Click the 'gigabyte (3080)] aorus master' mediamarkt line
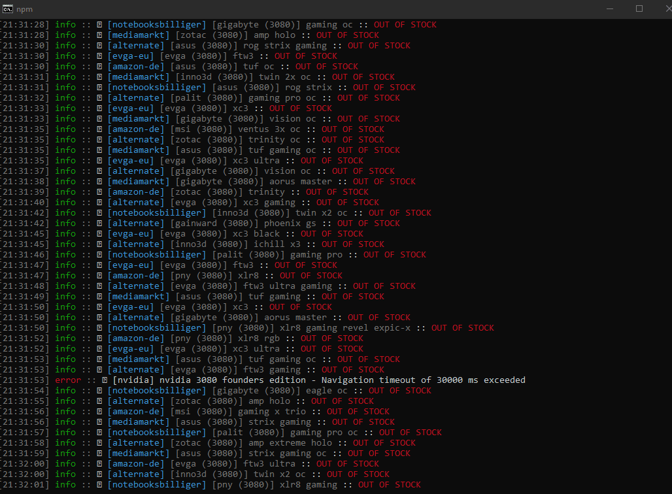The height and width of the screenshot is (494, 672). [208, 182]
